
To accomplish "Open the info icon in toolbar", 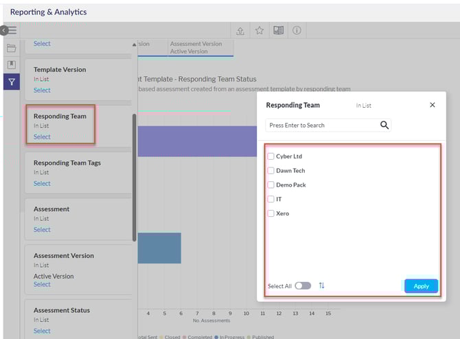I will (x=297, y=31).
